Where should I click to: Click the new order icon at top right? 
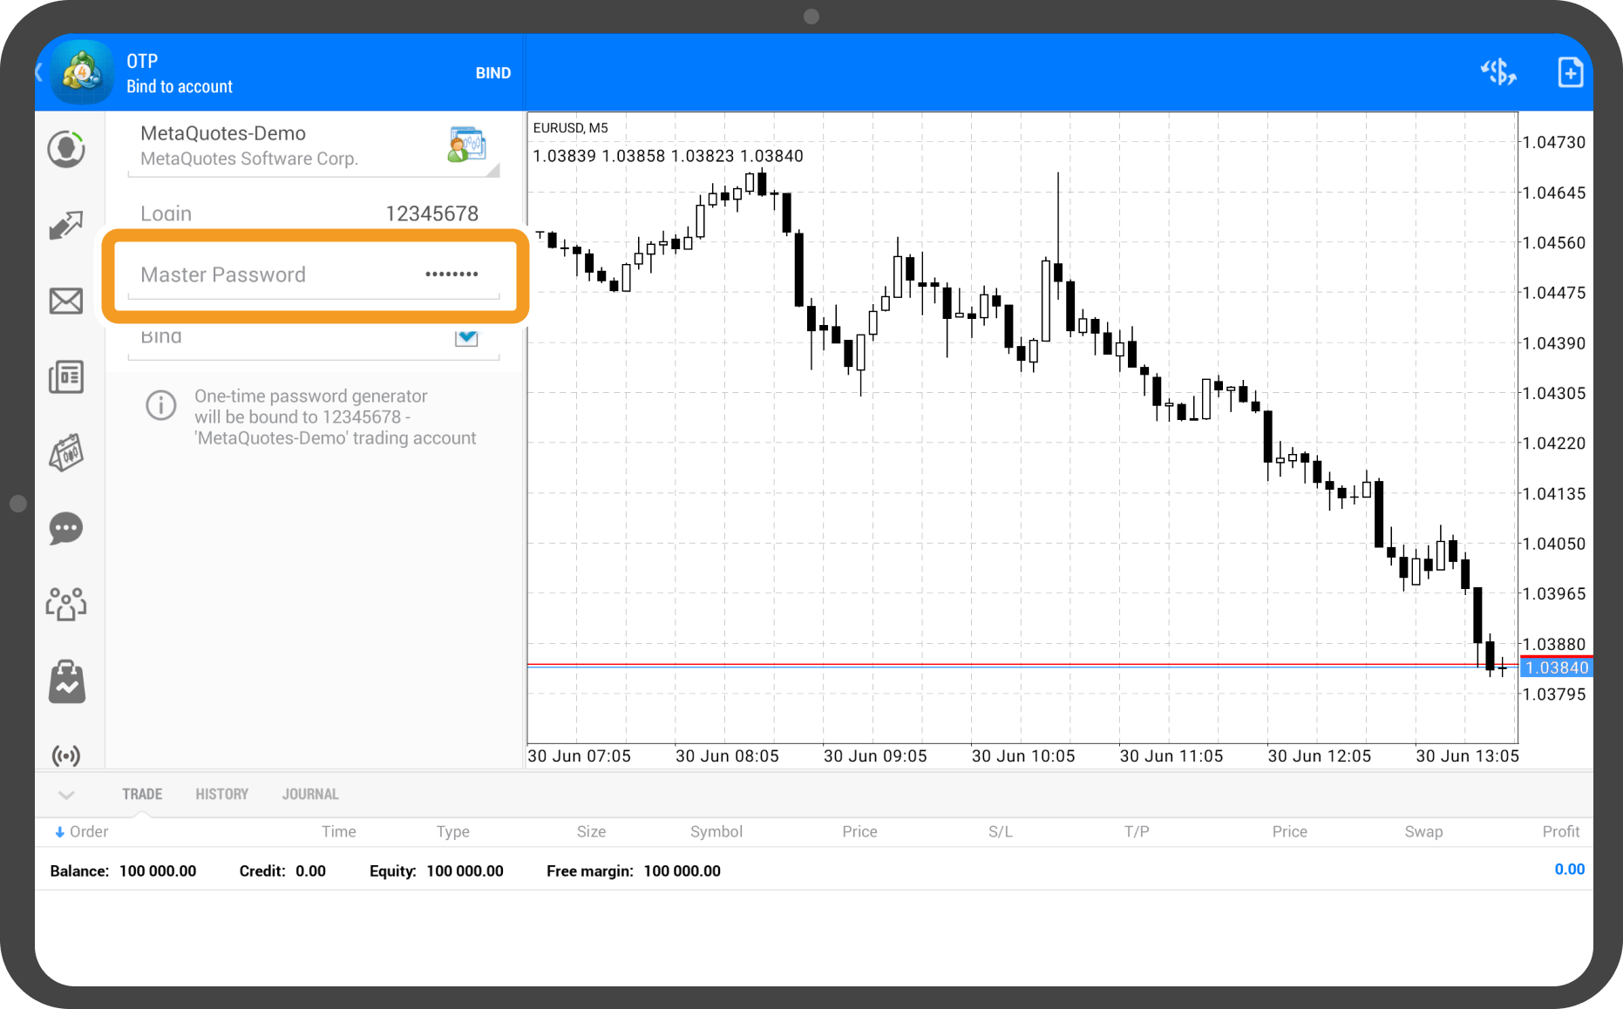coord(1570,72)
